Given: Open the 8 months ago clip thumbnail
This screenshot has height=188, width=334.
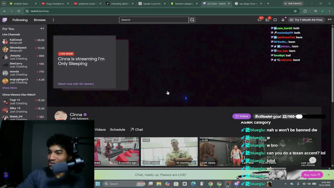Looking at the screenshot, I should [117, 151].
